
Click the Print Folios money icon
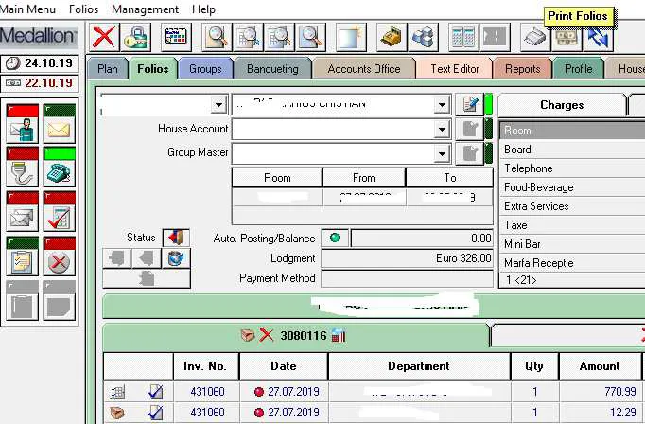click(566, 38)
